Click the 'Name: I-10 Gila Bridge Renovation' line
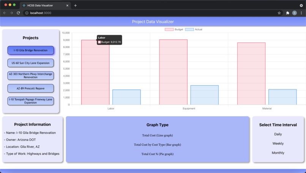The height and width of the screenshot is (173, 306). coord(30,133)
